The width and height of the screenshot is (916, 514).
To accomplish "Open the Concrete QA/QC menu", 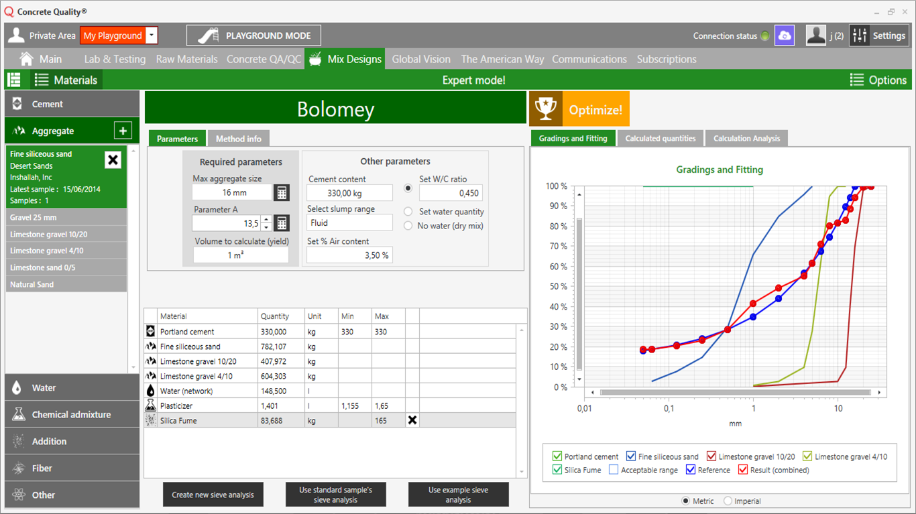I will pos(264,59).
